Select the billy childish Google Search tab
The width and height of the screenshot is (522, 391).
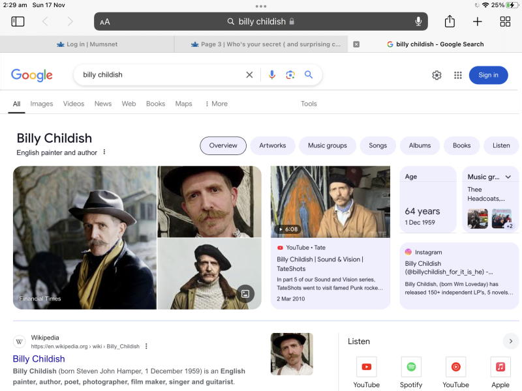[435, 44]
